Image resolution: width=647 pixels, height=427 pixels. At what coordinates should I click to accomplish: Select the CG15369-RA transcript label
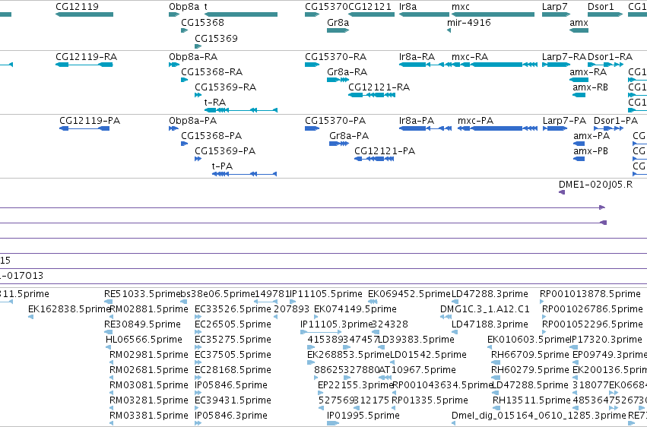[225, 87]
